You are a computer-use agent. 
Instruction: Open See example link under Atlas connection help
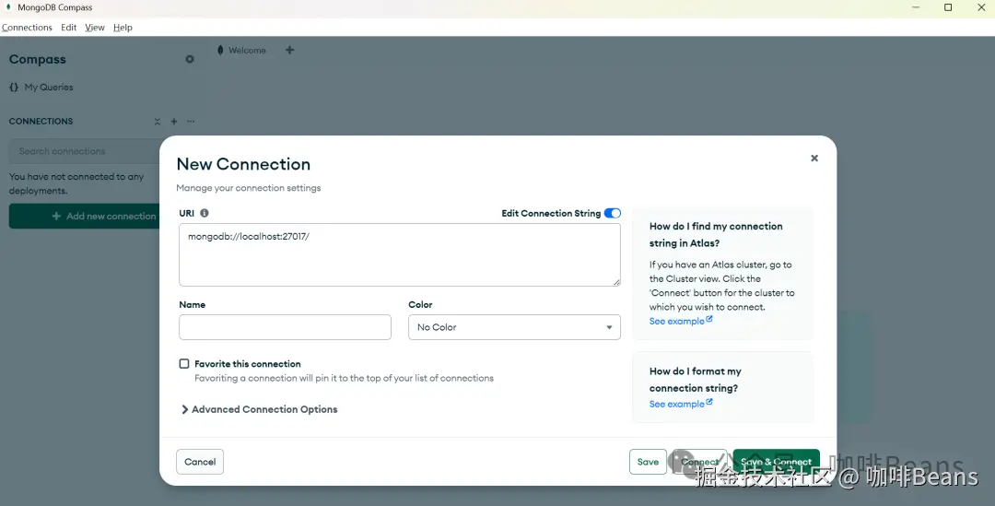[x=680, y=321]
